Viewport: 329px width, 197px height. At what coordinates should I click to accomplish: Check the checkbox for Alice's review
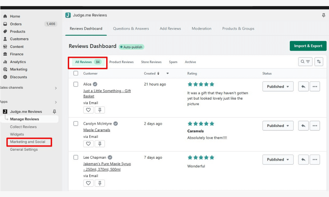[76, 84]
